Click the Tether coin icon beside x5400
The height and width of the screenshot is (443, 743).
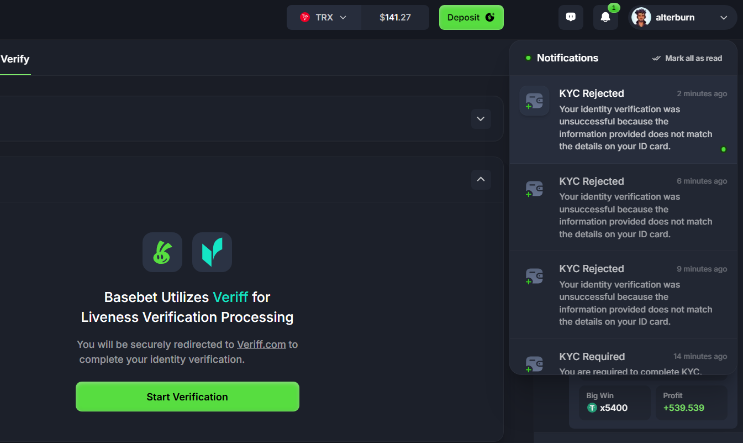592,408
